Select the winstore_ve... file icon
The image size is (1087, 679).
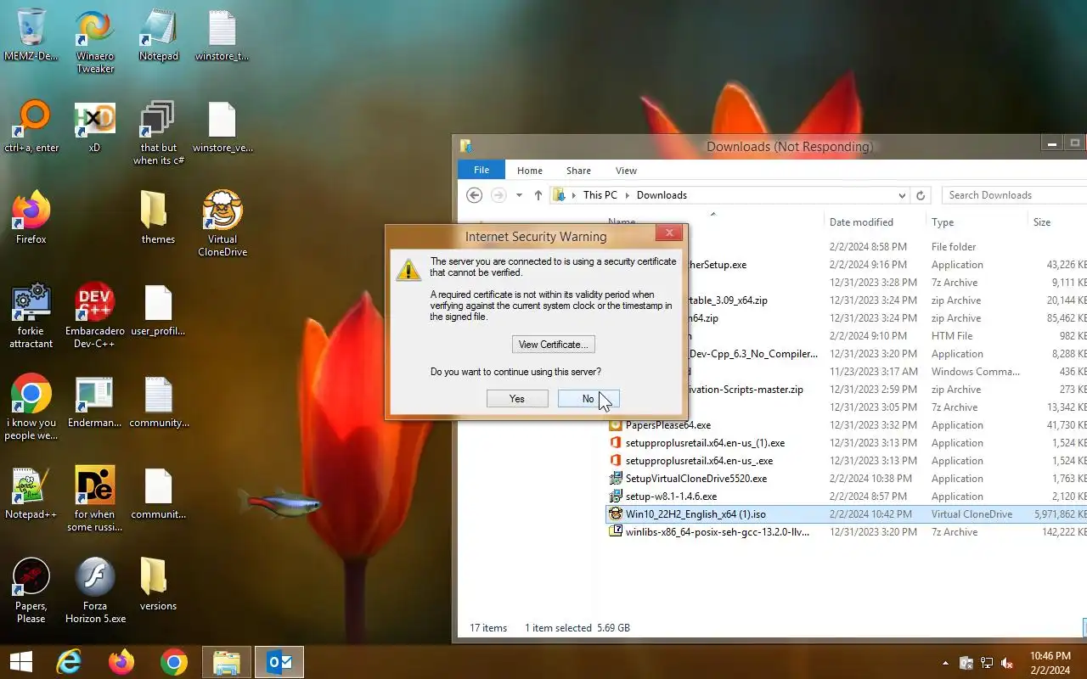(222, 126)
